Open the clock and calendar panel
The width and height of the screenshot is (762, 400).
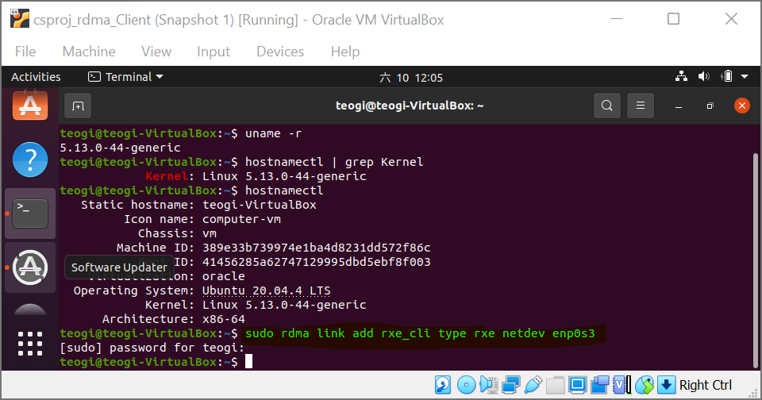tap(411, 78)
